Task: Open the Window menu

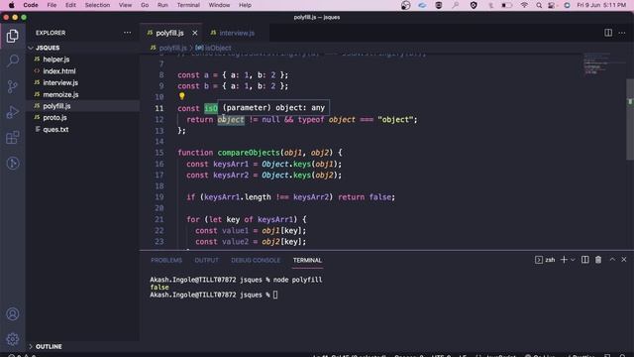Action: pos(219,5)
